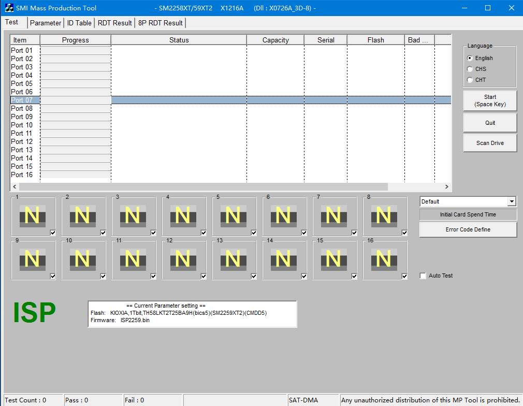The width and height of the screenshot is (523, 406).
Task: Select the CHT language option
Action: coord(470,80)
